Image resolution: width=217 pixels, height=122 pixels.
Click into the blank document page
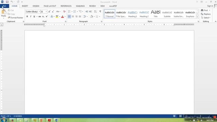click(109, 72)
